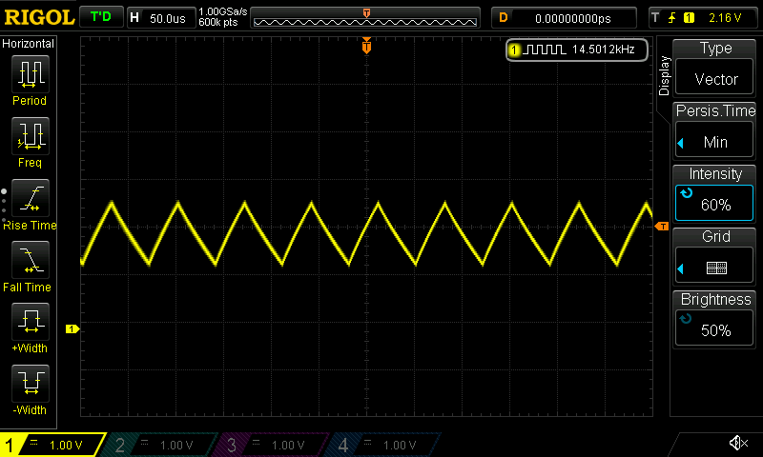This screenshot has height=457, width=763.
Task: Click the 14.5012kHz frequency counter value
Action: click(x=604, y=50)
